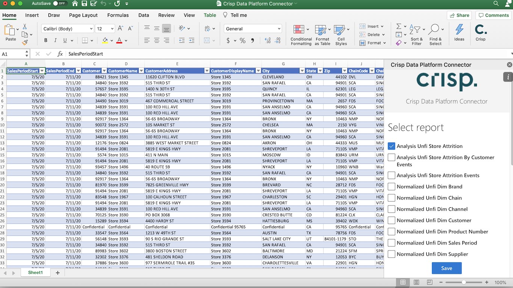The image size is (513, 288).
Task: Open the Crisp add-in from the ribbon
Action: pyautogui.click(x=480, y=32)
